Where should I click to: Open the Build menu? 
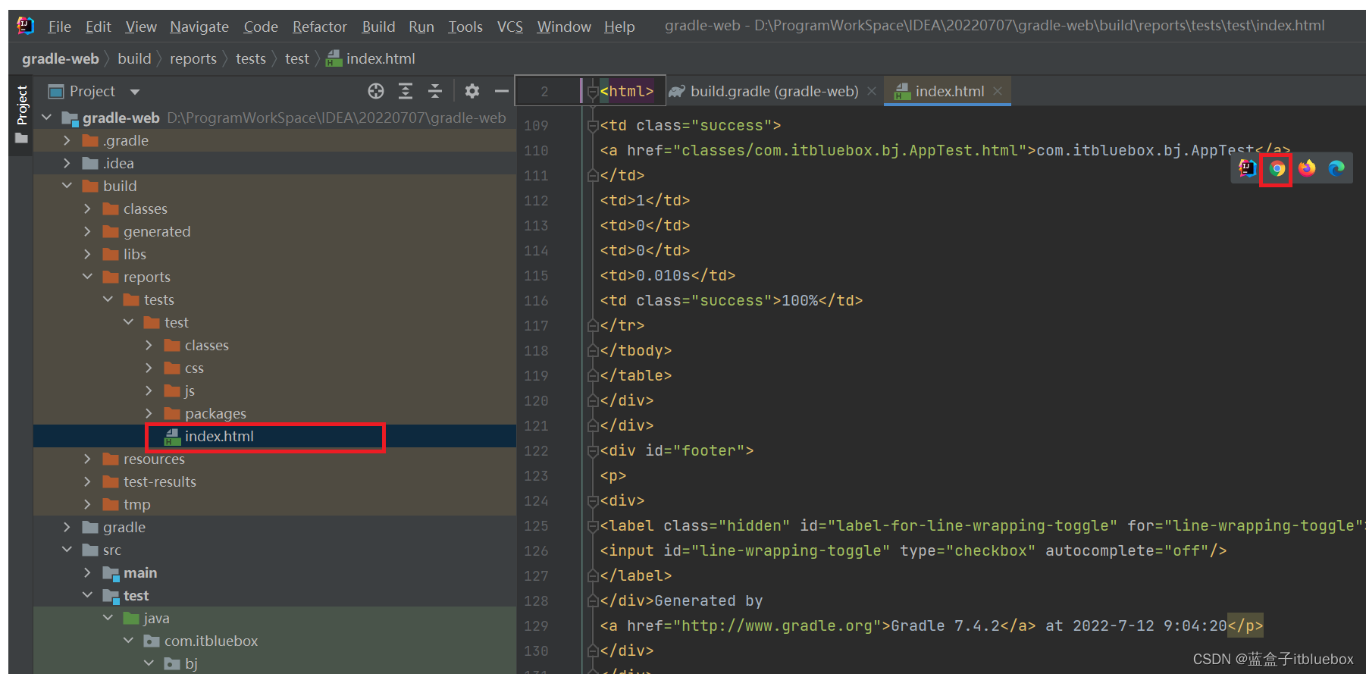pyautogui.click(x=378, y=27)
